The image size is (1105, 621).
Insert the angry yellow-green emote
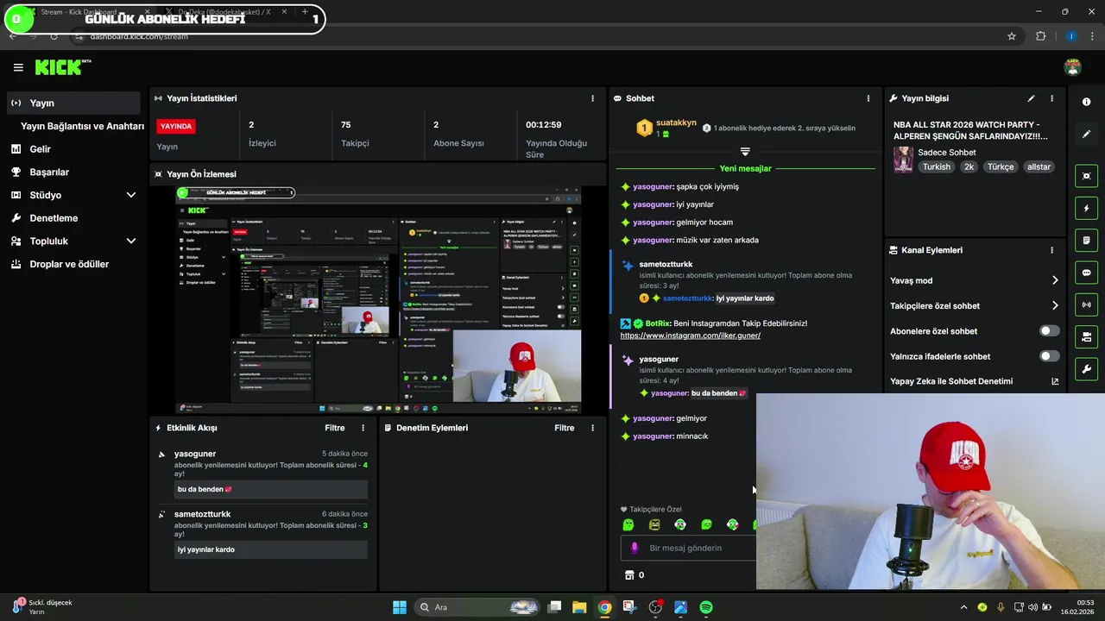pyautogui.click(x=654, y=524)
